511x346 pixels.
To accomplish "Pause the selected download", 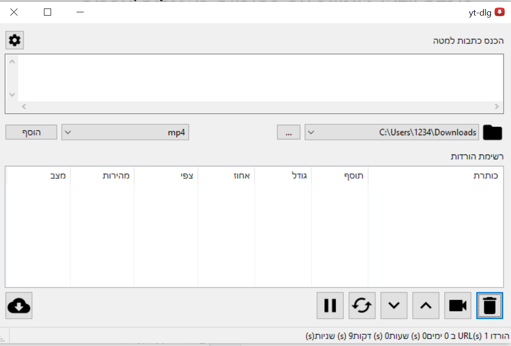I will pos(330,306).
